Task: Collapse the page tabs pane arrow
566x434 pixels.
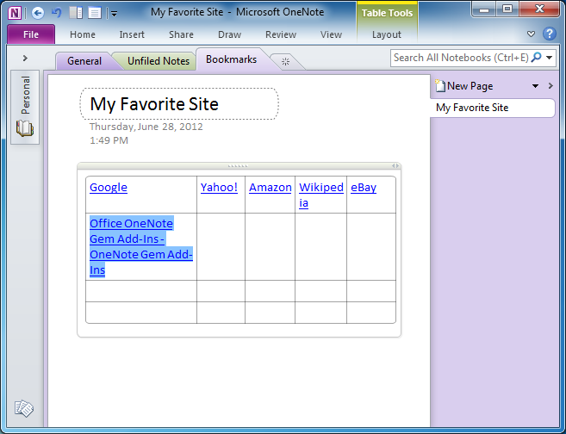Action: (550, 86)
